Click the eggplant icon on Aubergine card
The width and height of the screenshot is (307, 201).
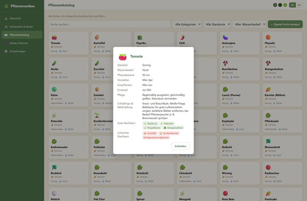tap(225, 37)
